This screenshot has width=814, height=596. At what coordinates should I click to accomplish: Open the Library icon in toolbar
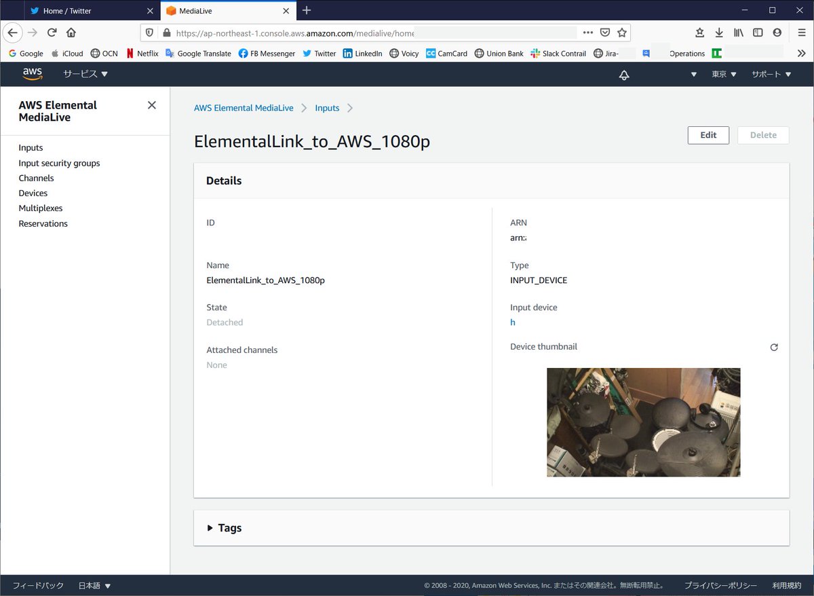coord(739,33)
